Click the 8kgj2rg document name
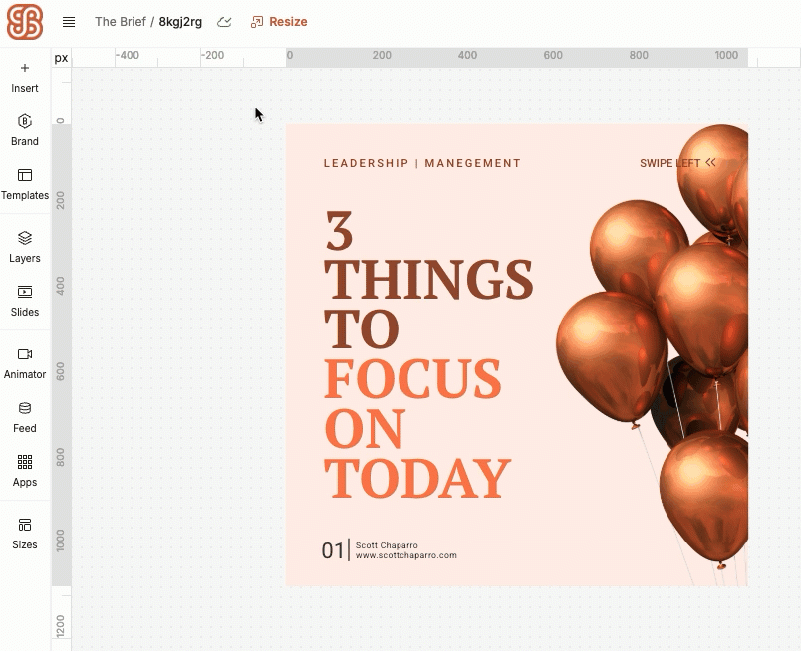This screenshot has width=801, height=651. 180,22
